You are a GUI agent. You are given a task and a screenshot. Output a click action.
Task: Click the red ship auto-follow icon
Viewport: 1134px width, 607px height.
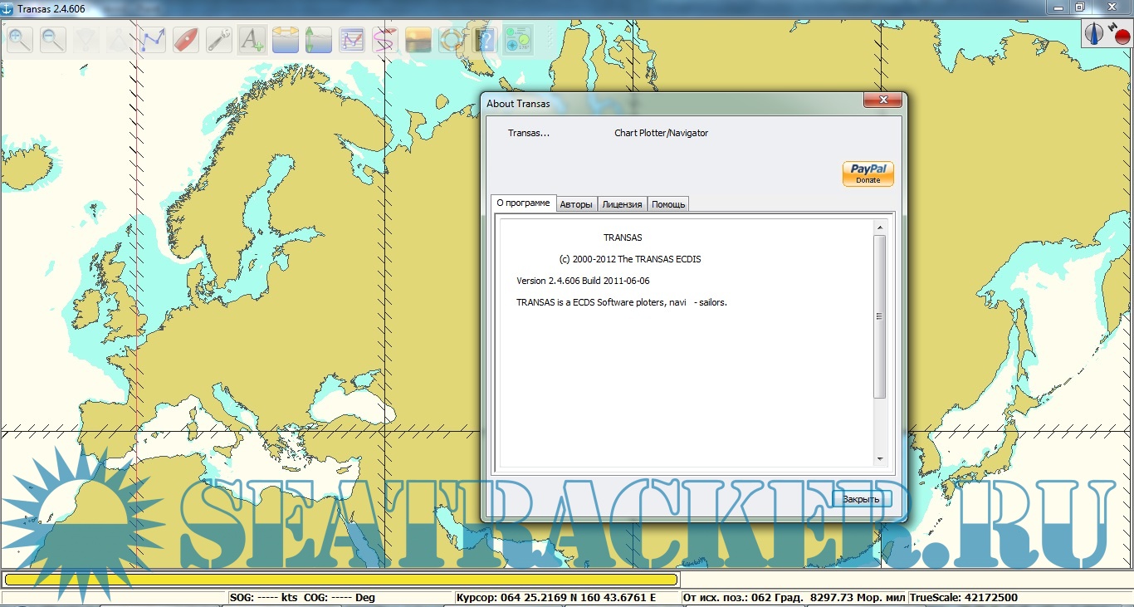pos(186,39)
